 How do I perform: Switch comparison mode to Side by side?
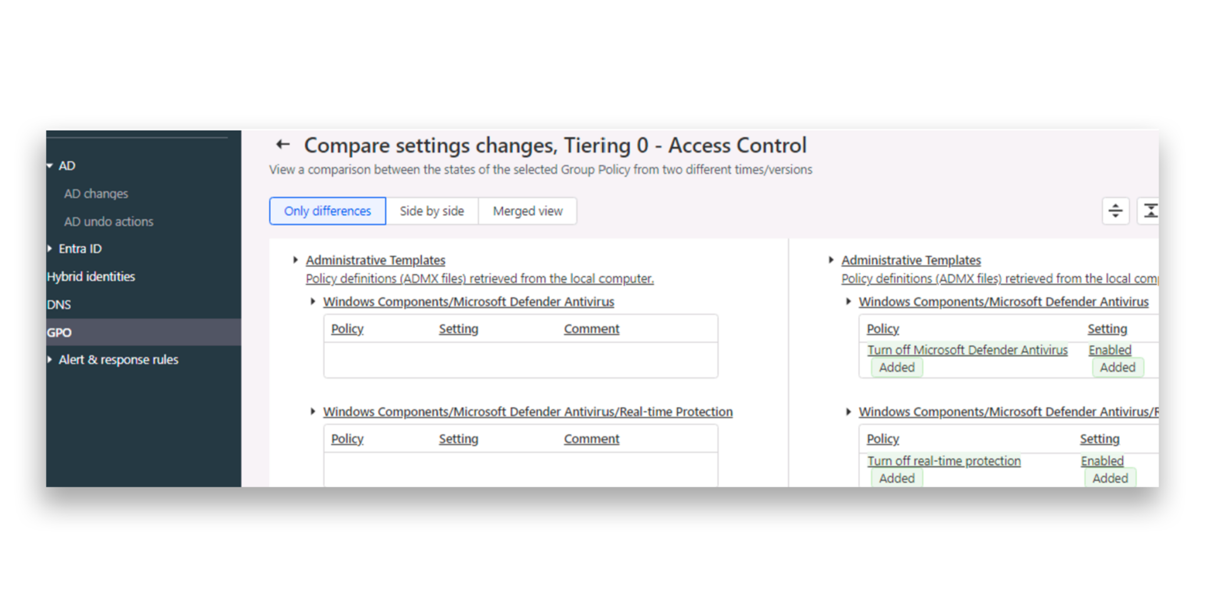tap(432, 211)
